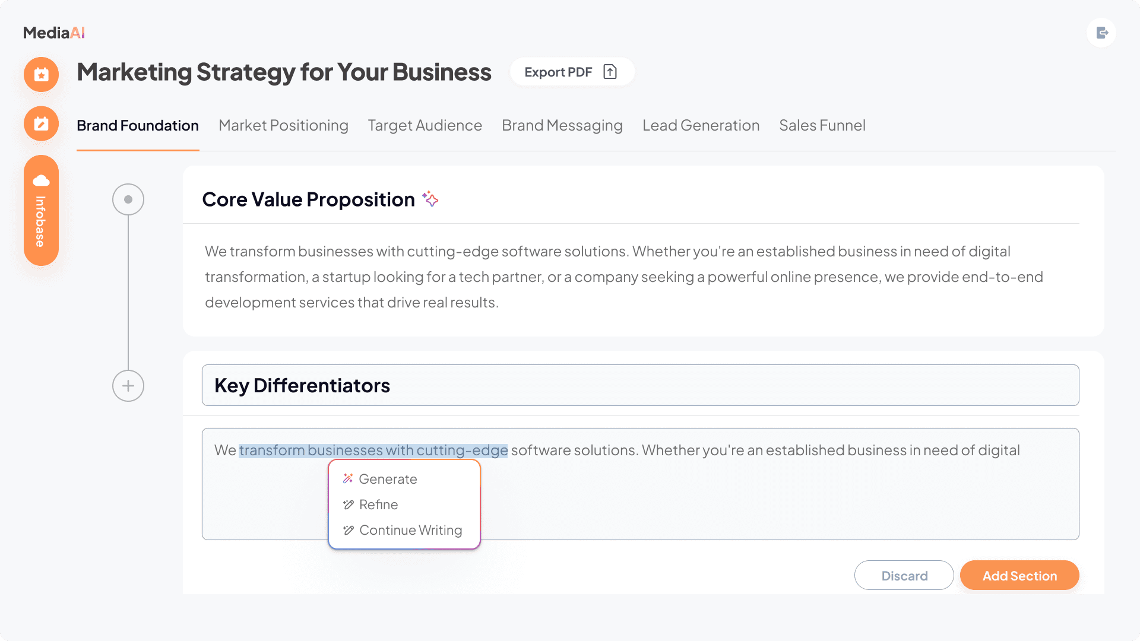Click the Add Section button

click(1019, 575)
